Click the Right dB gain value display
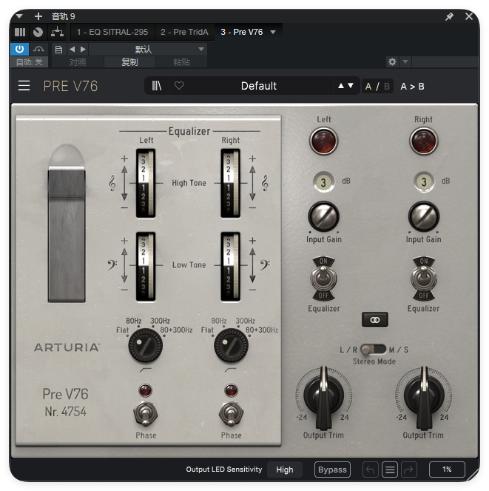Screen dimensions: 489x491 click(x=424, y=182)
